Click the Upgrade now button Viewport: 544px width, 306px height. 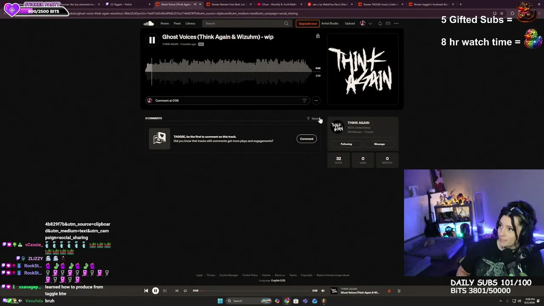tap(307, 23)
